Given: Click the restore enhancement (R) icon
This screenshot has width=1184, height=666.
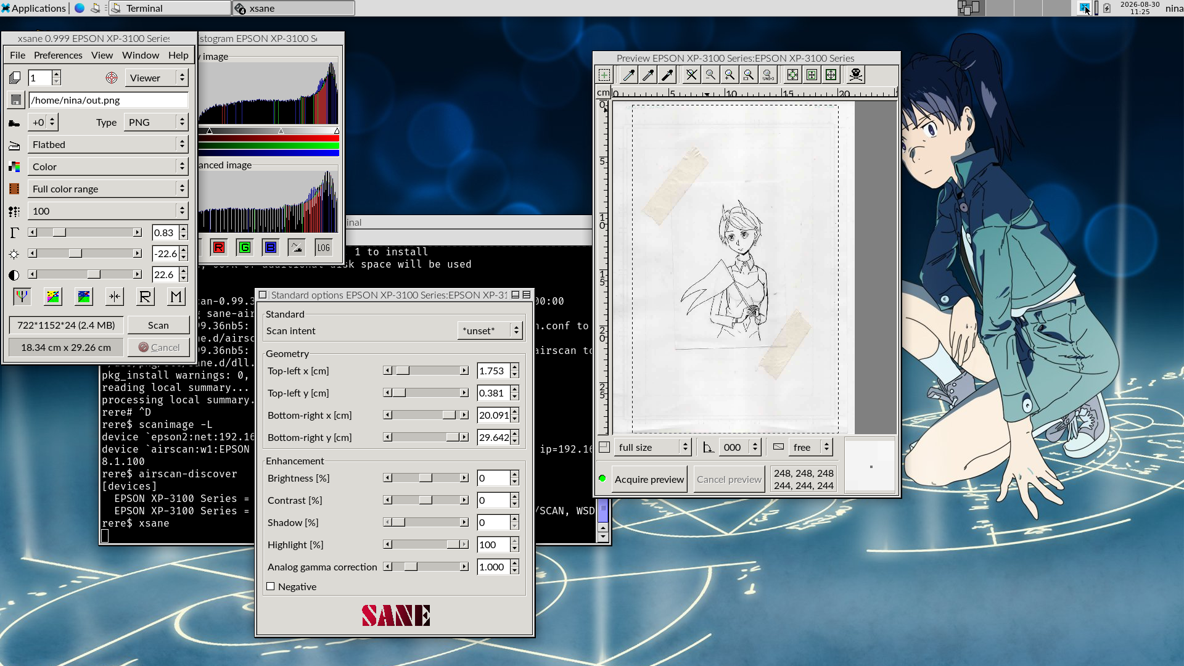Looking at the screenshot, I should pos(145,297).
